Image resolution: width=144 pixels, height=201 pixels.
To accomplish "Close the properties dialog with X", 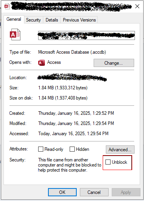I will point(137,6).
